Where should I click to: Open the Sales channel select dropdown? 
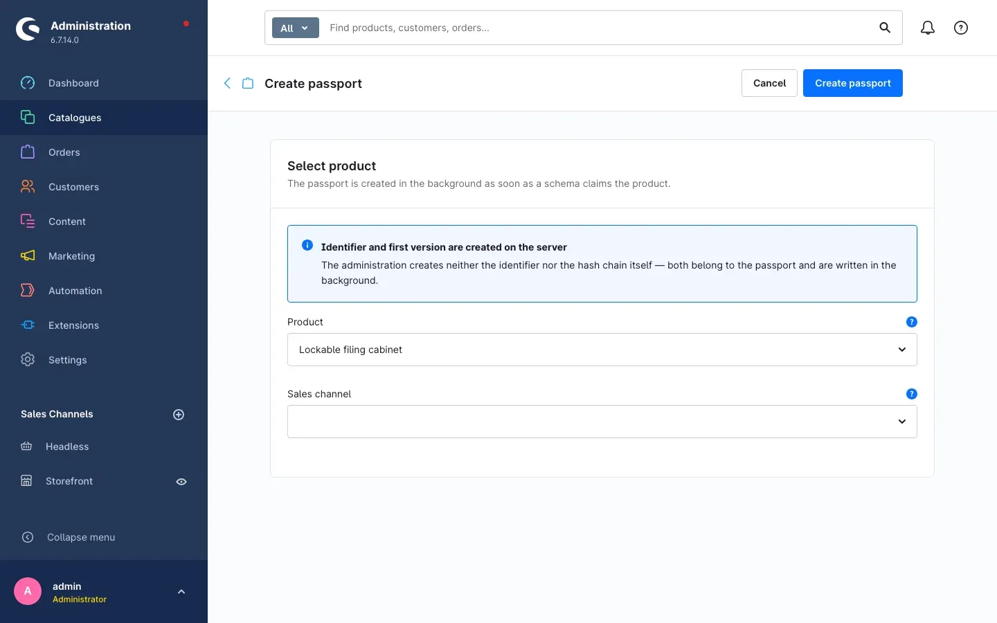click(x=602, y=422)
